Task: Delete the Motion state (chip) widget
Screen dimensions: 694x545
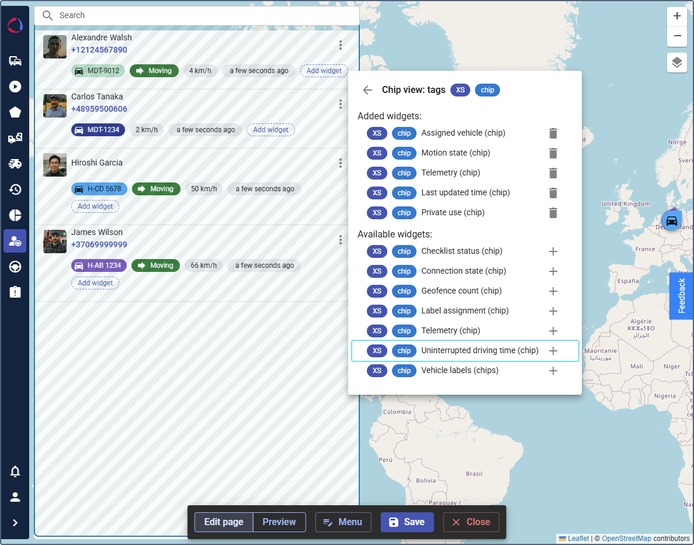Action: 553,153
